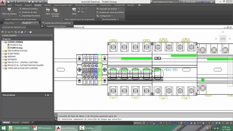
Task: Open the help icon in title bar
Action: [212, 2]
